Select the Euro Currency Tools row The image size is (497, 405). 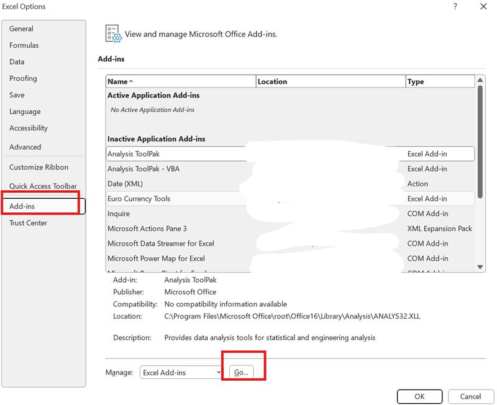[x=290, y=199]
